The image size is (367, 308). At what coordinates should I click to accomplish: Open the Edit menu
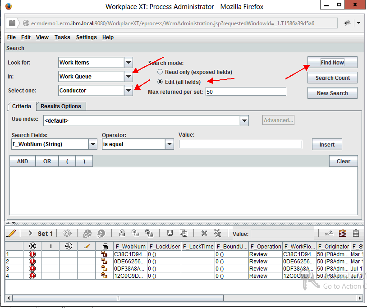[26, 37]
